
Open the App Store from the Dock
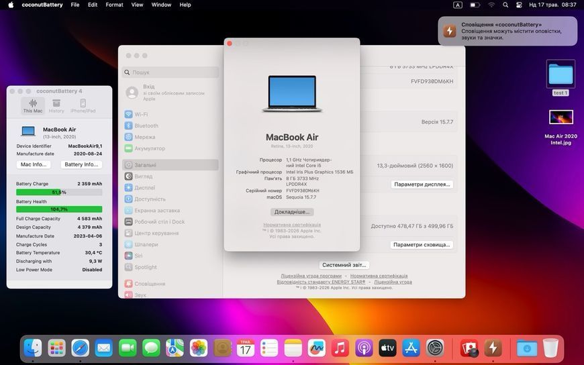[411, 349]
